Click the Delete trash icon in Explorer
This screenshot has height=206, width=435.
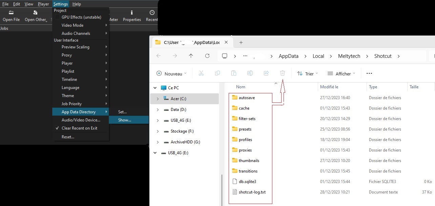point(283,73)
